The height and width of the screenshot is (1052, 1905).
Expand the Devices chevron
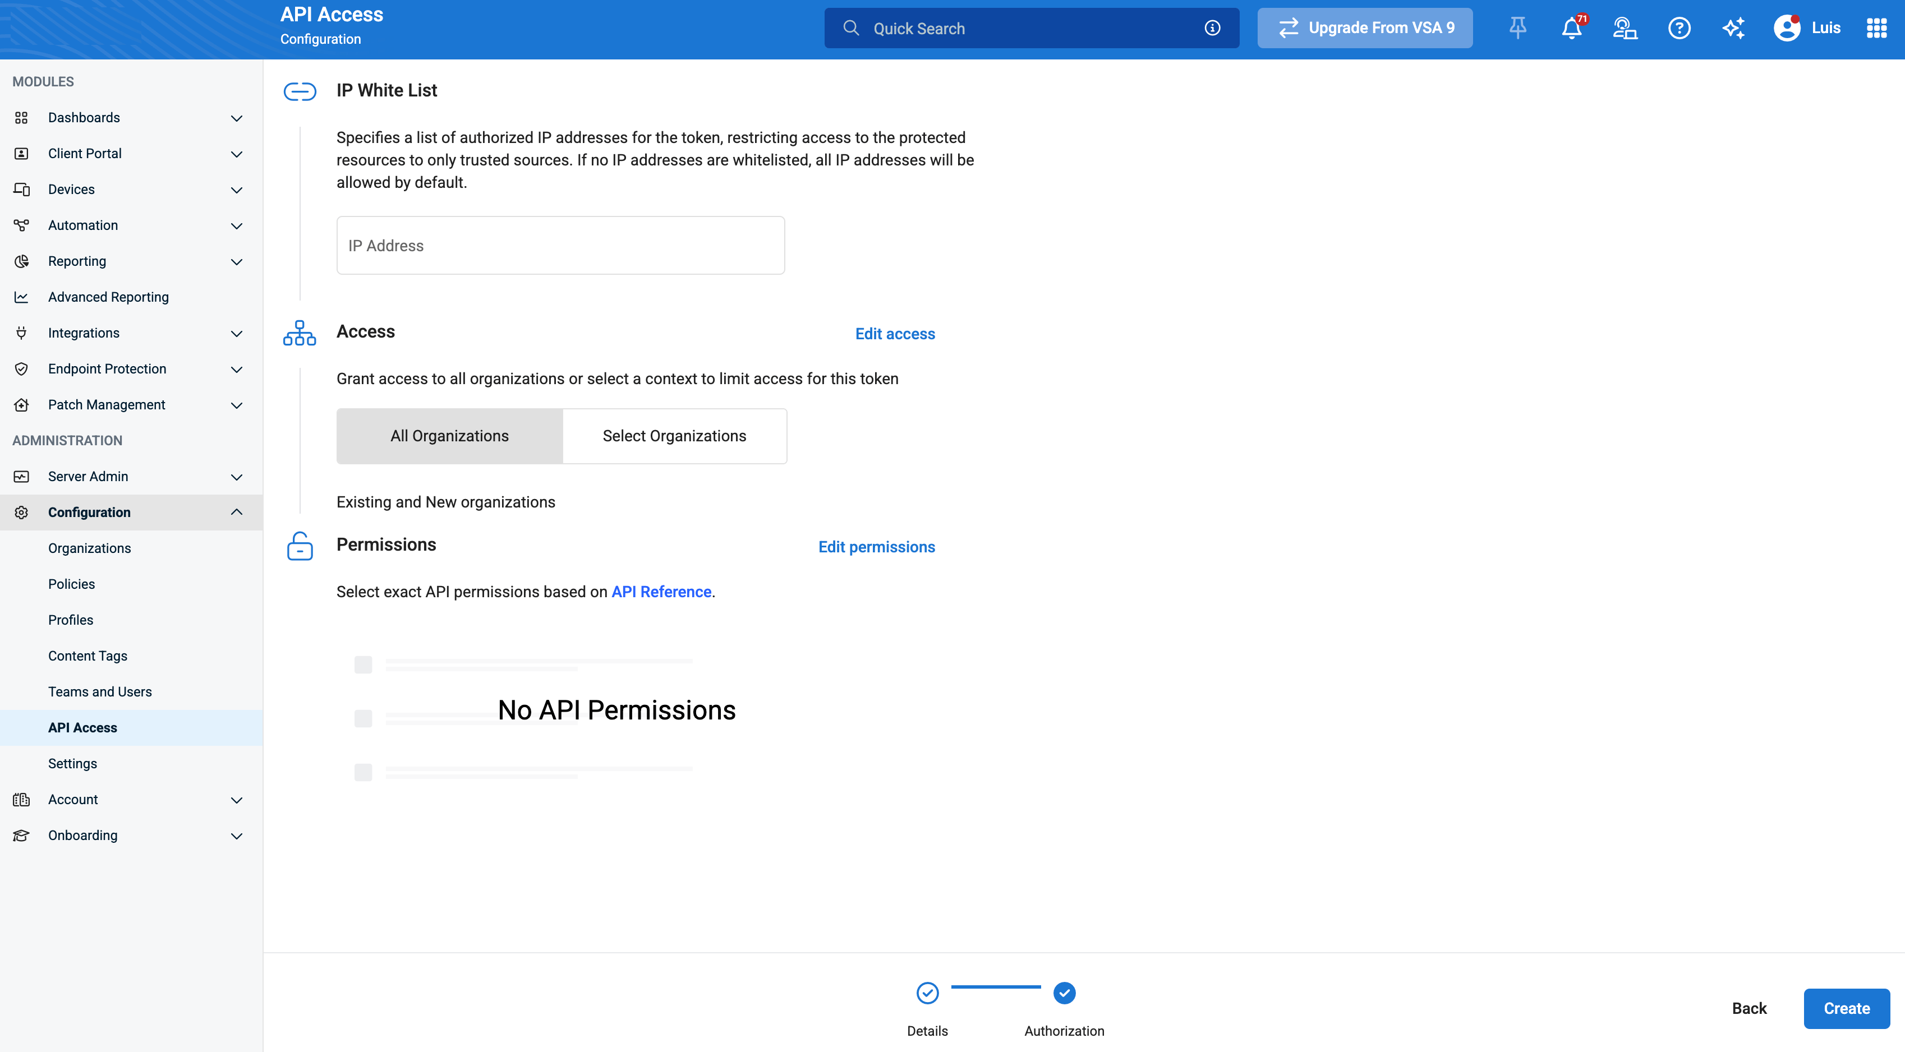pos(237,190)
